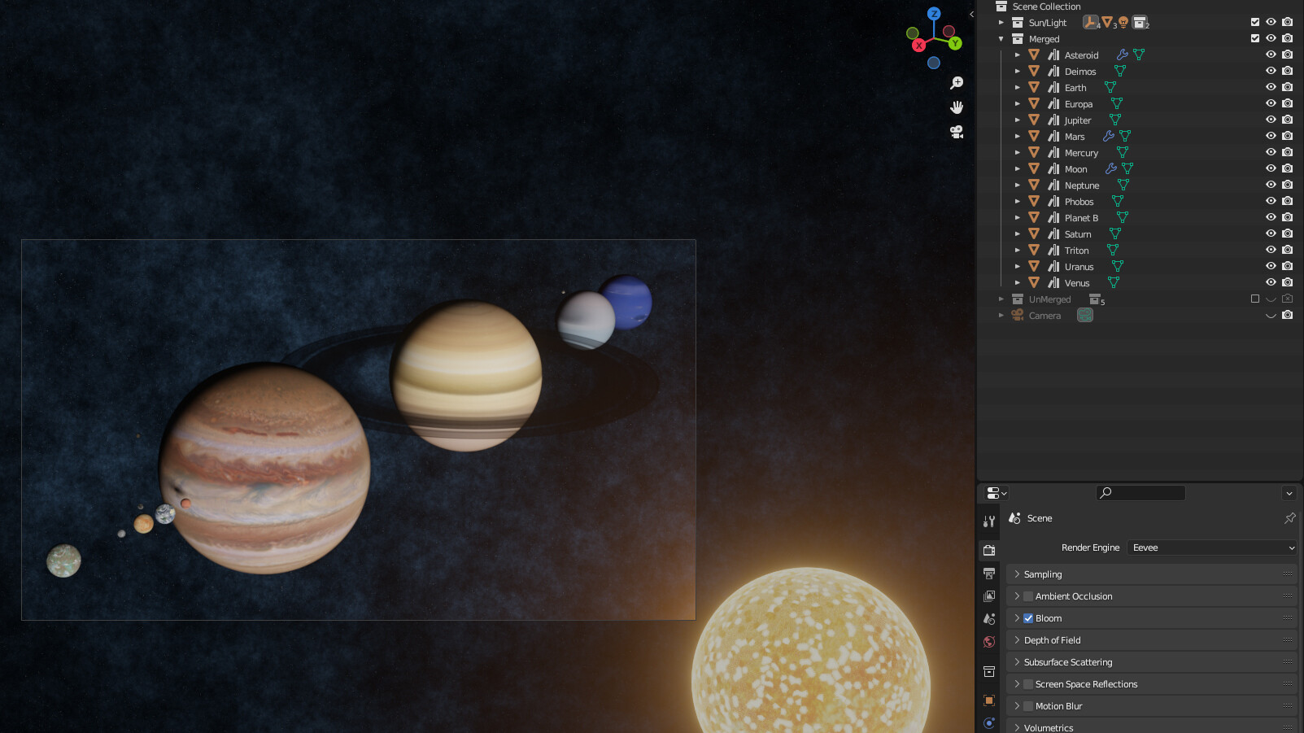The width and height of the screenshot is (1304, 733).
Task: Toggle Saturn visibility eye icon
Action: coord(1271,233)
